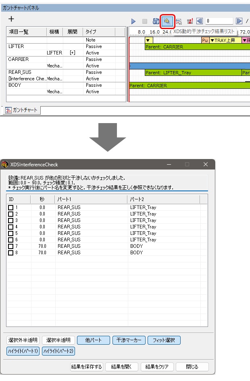Expand the LIFTER [+] row
This screenshot has height=381, width=250.
coord(73,53)
